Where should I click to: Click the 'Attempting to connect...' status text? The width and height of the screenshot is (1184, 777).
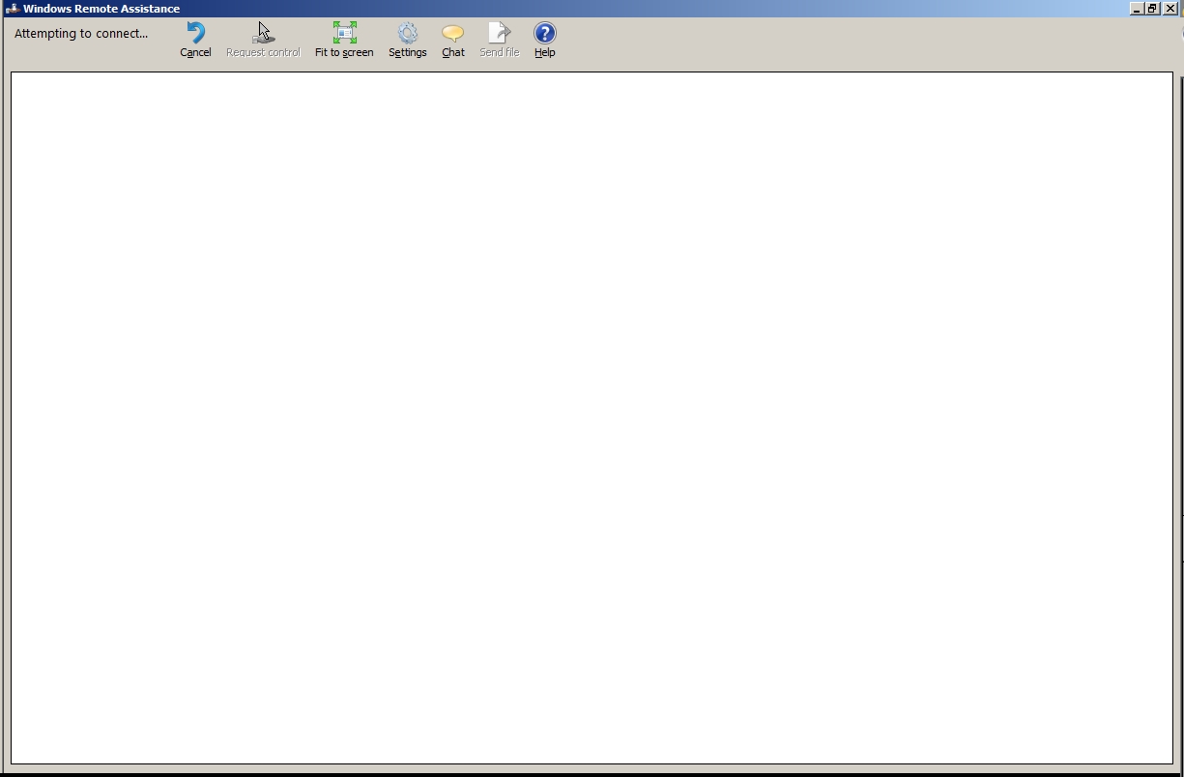tap(81, 33)
